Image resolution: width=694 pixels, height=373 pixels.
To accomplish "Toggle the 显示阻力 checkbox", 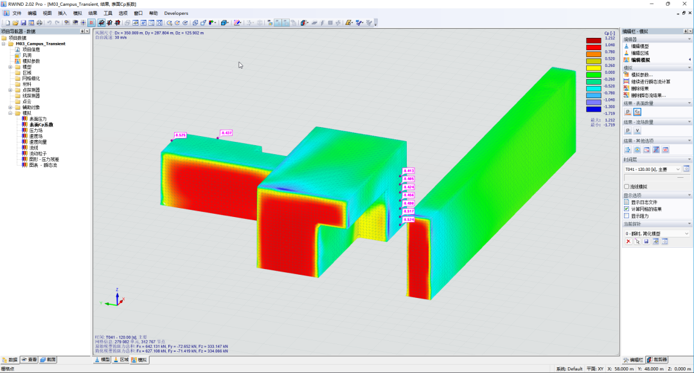I will (x=627, y=216).
